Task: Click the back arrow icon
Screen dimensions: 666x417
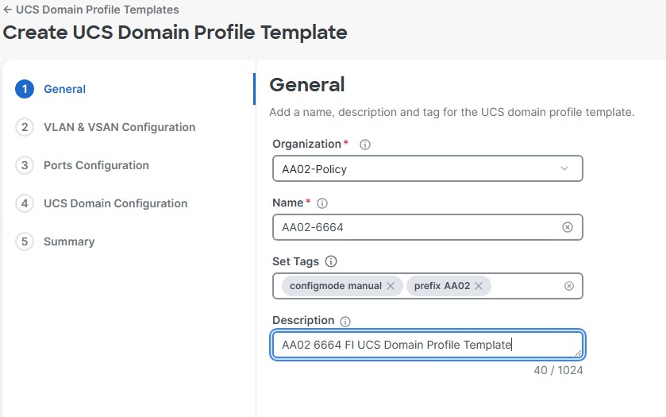Action: pos(7,10)
